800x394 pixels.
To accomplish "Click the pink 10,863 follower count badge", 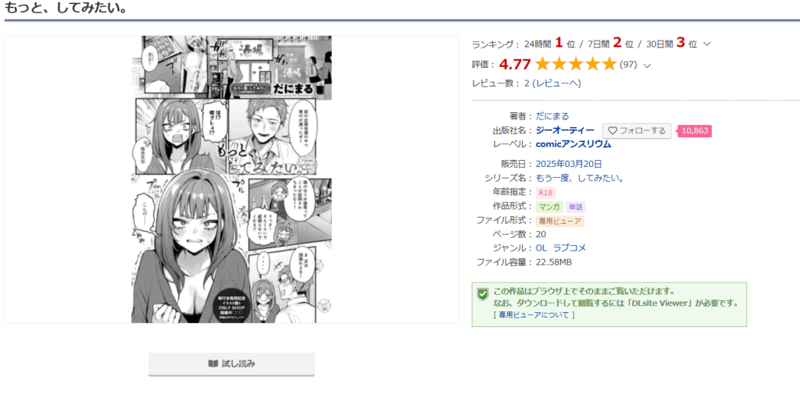I will coord(695,131).
